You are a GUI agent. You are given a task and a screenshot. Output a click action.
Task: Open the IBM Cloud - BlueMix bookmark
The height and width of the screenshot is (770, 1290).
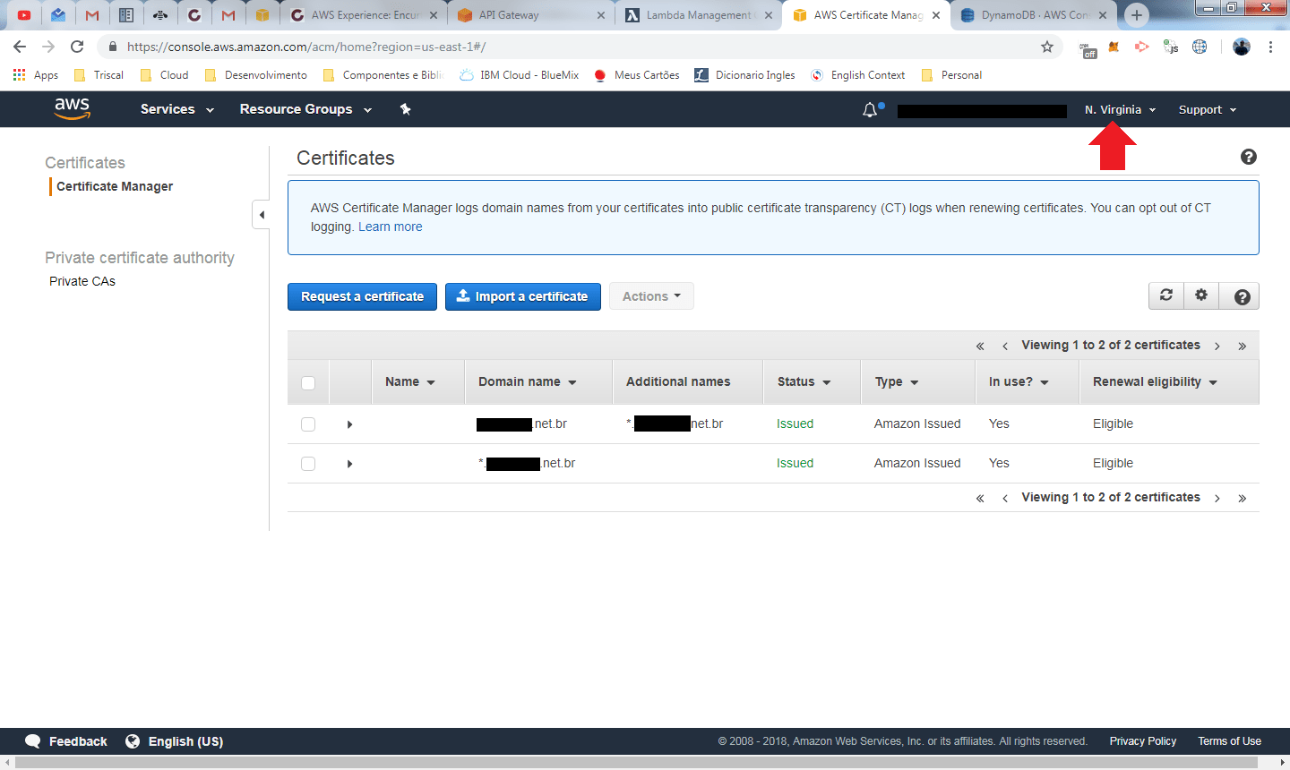coord(520,75)
